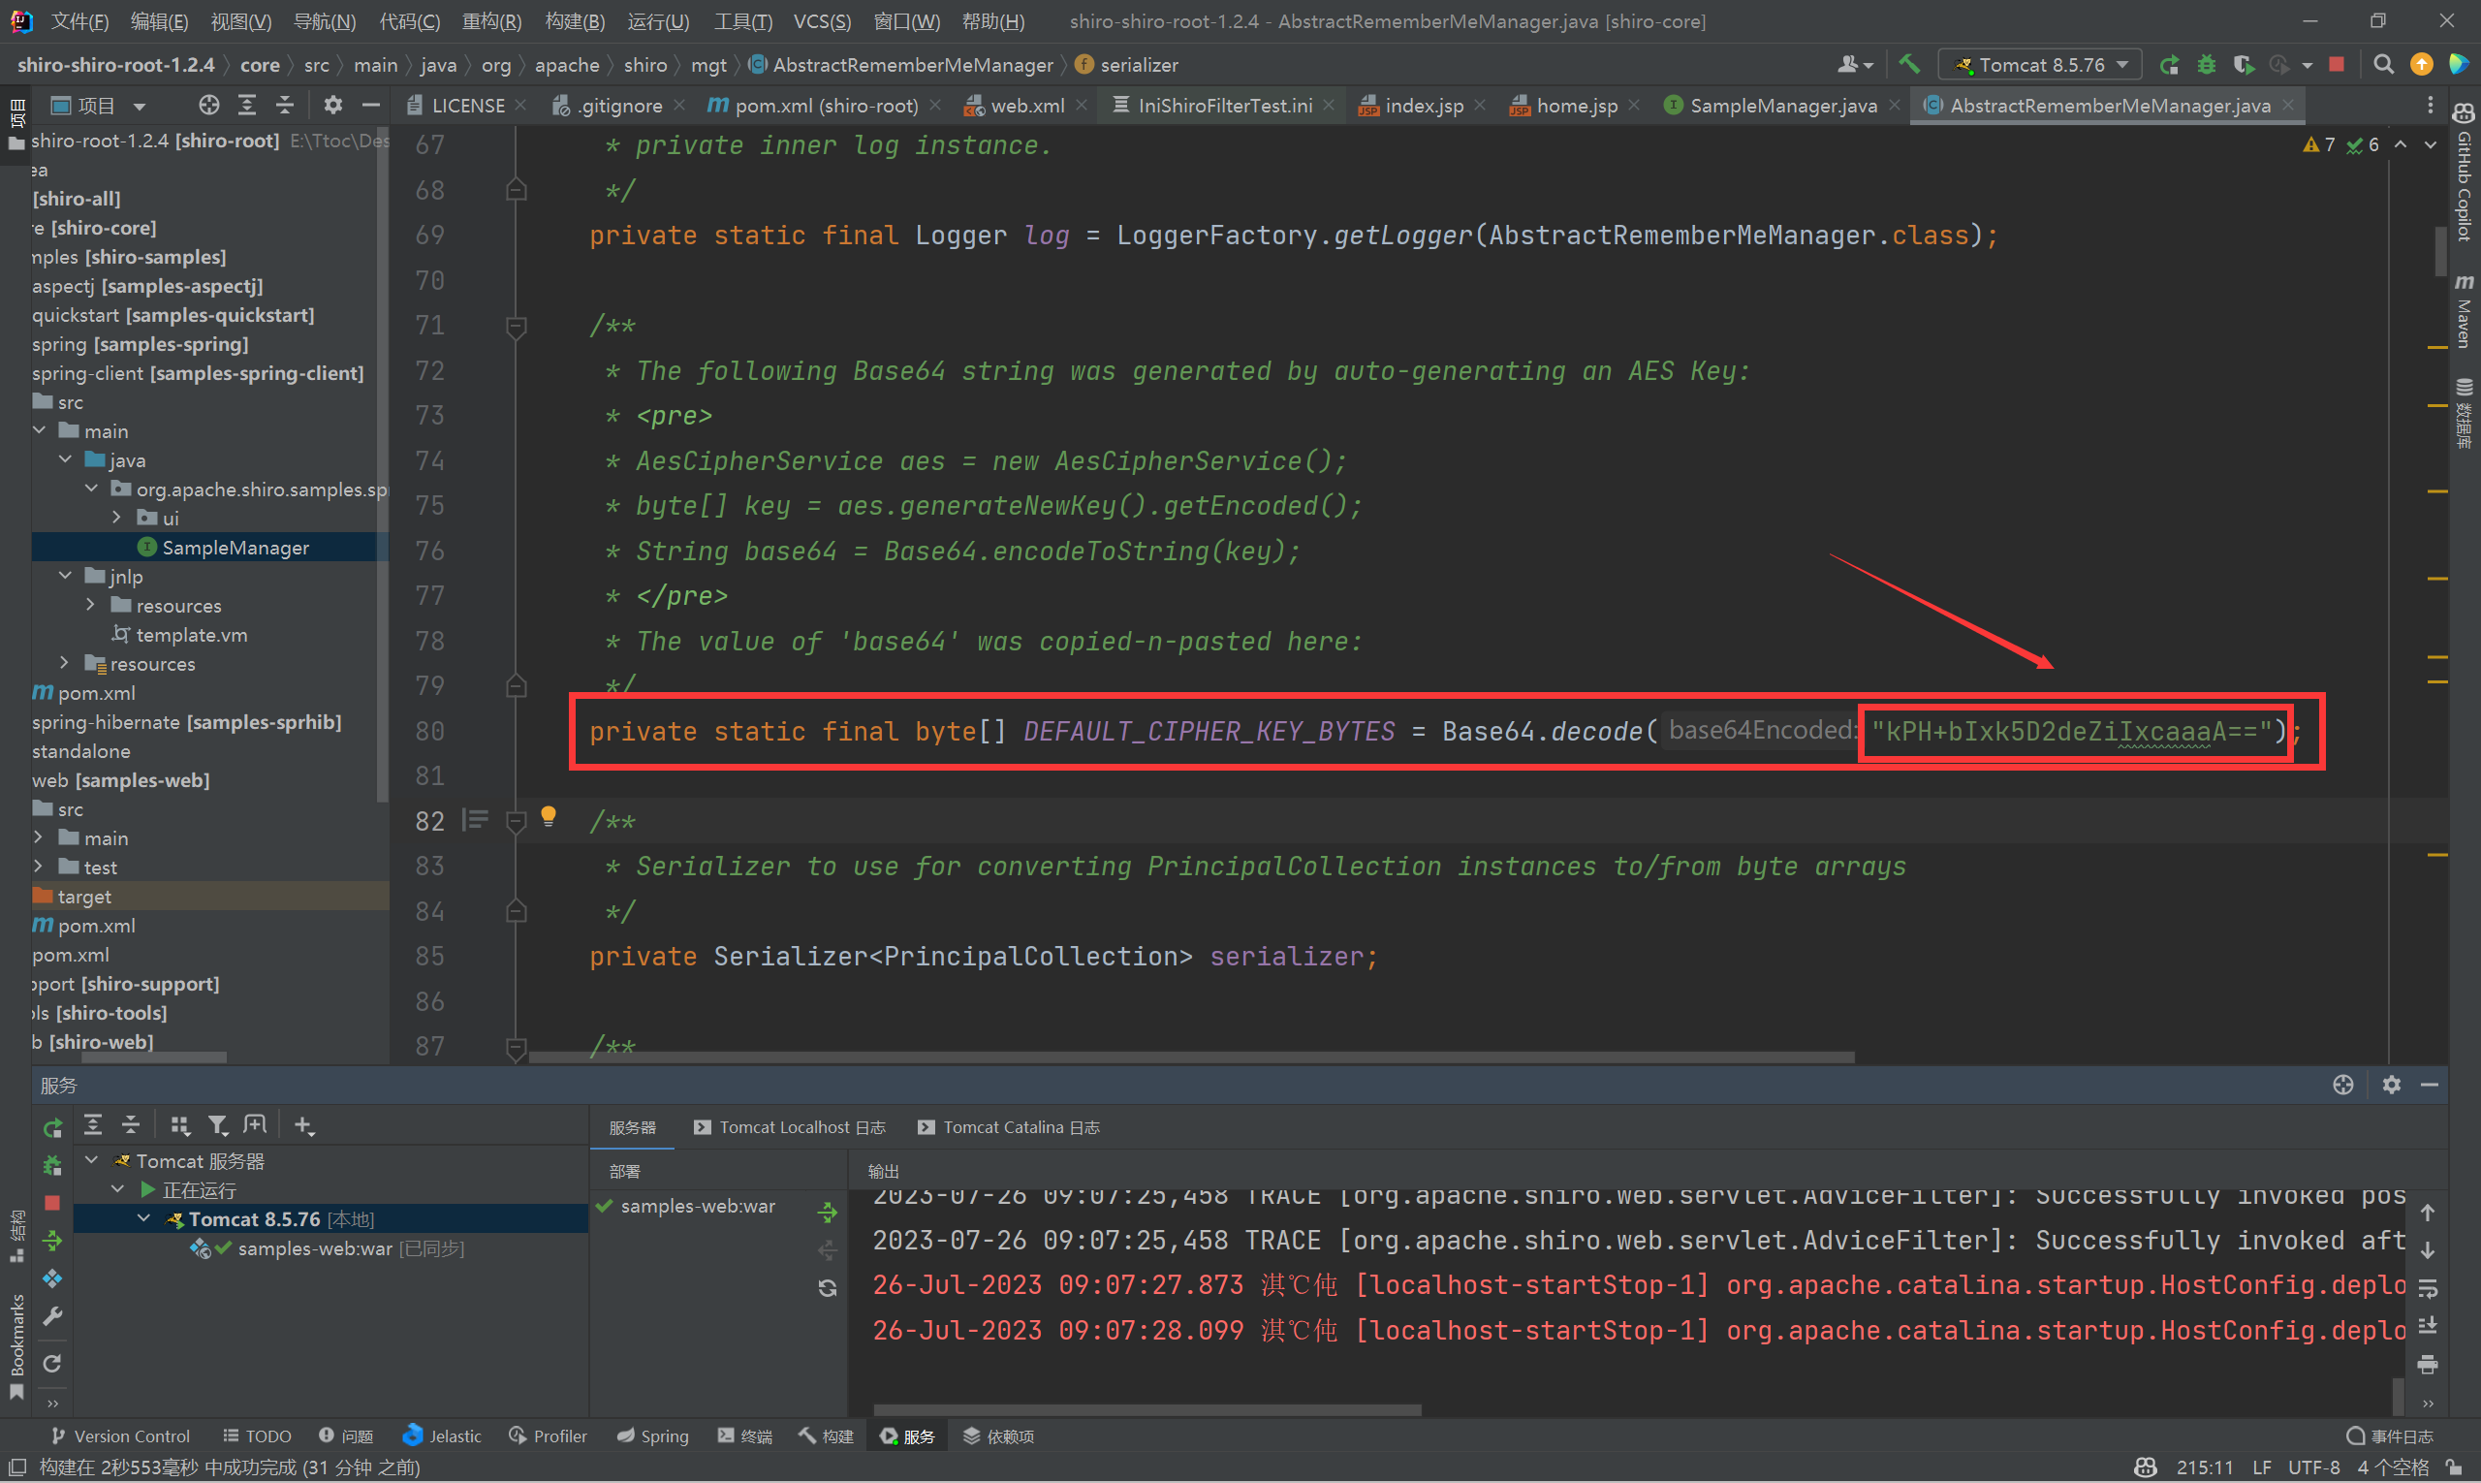Image resolution: width=2481 pixels, height=1483 pixels.
Task: Edit configuration via wrench icon in Services
Action: tap(53, 1317)
